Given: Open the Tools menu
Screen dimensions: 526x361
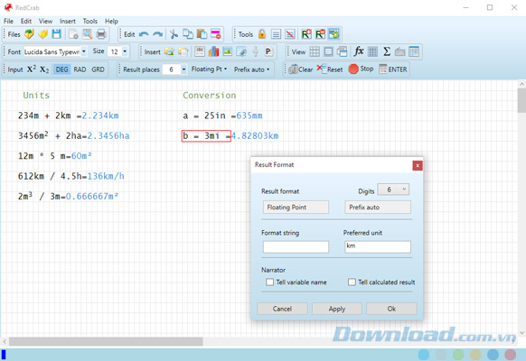Looking at the screenshot, I should click(x=89, y=21).
